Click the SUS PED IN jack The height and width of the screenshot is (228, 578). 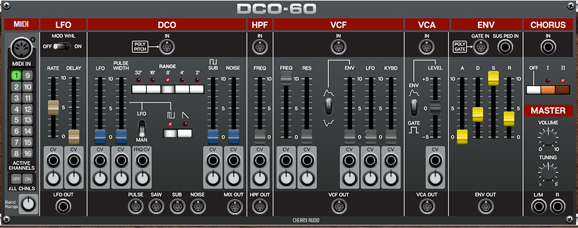tap(506, 47)
